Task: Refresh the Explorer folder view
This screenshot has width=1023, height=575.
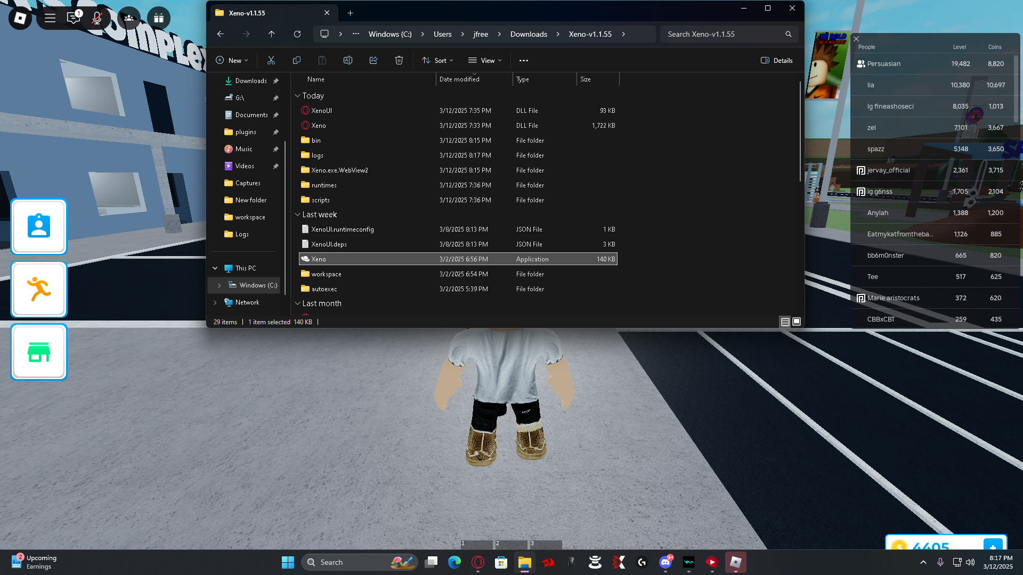Action: click(x=297, y=34)
